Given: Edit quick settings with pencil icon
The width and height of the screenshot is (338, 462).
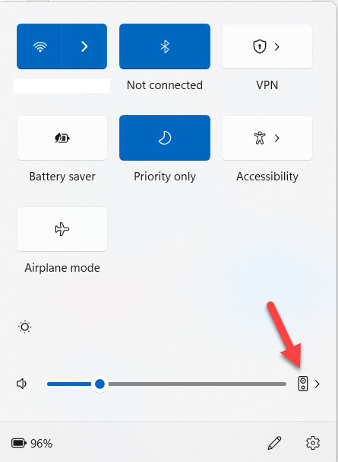Looking at the screenshot, I should [x=274, y=443].
